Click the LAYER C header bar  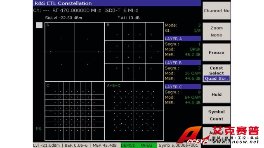coord(183,87)
